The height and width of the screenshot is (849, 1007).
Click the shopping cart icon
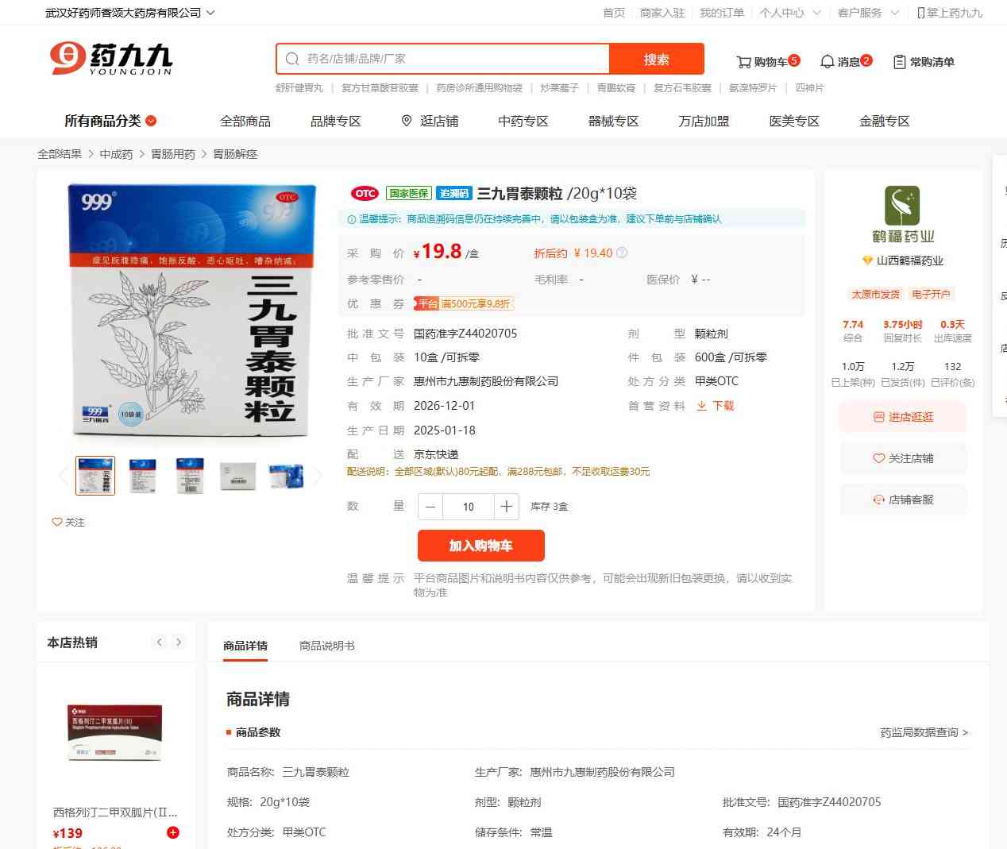744,62
